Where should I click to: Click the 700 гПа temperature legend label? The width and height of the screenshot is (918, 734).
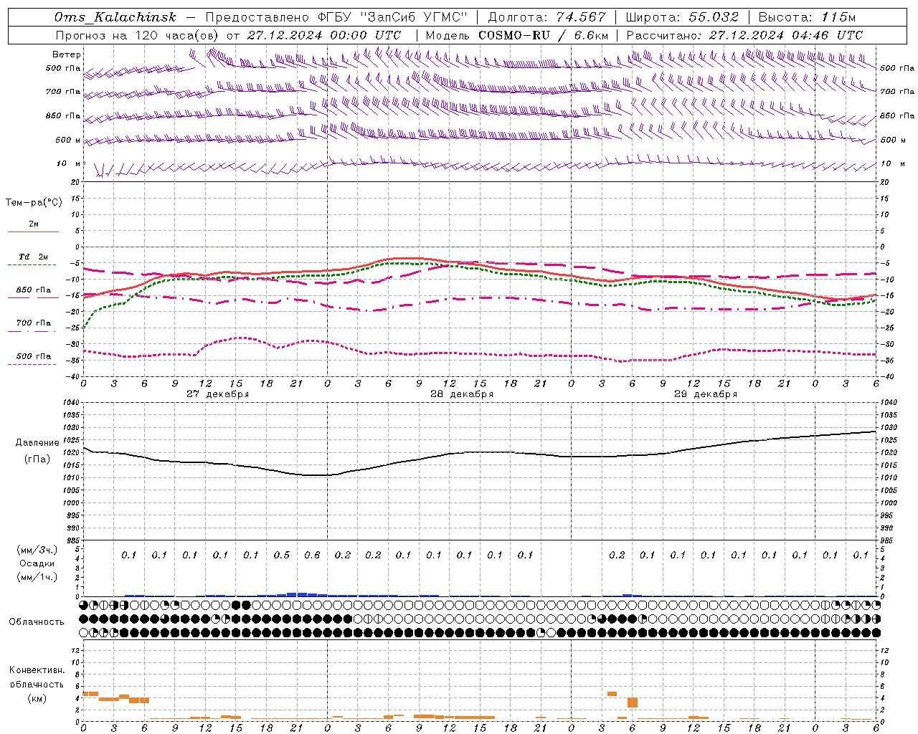34,323
